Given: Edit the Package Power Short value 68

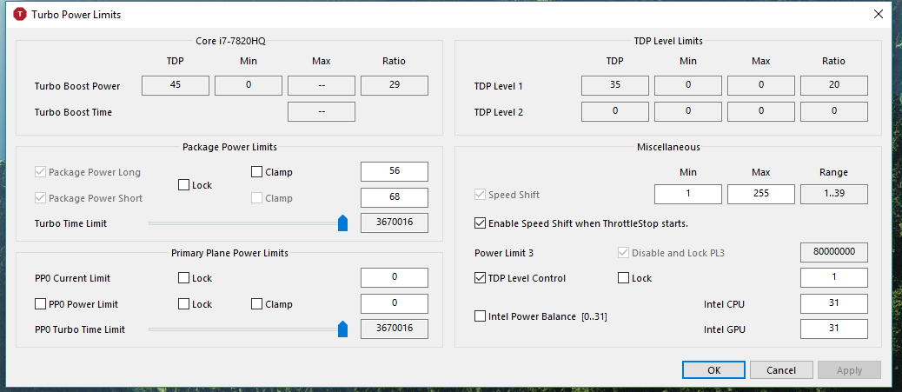Looking at the screenshot, I should 395,197.
